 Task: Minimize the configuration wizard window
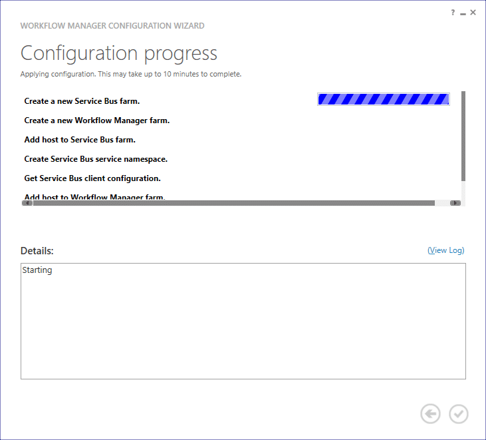click(463, 13)
